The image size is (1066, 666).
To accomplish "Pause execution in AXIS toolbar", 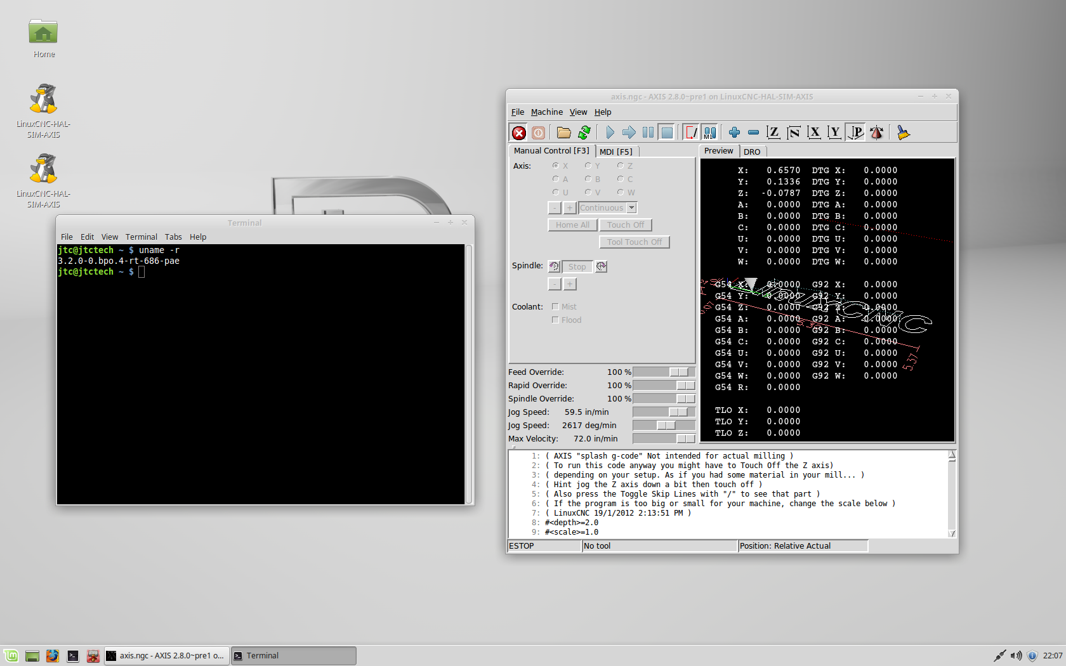I will [648, 133].
